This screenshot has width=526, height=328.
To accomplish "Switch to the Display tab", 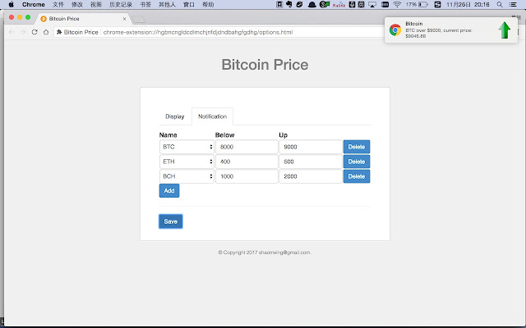I will click(175, 116).
